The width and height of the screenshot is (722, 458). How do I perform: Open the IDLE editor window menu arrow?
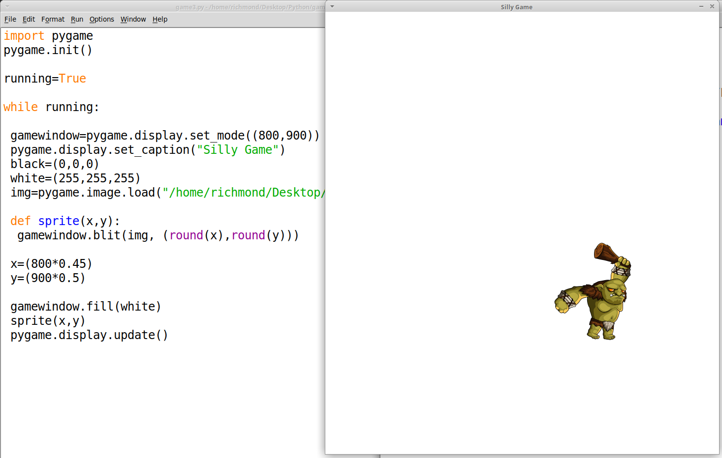pos(7,6)
